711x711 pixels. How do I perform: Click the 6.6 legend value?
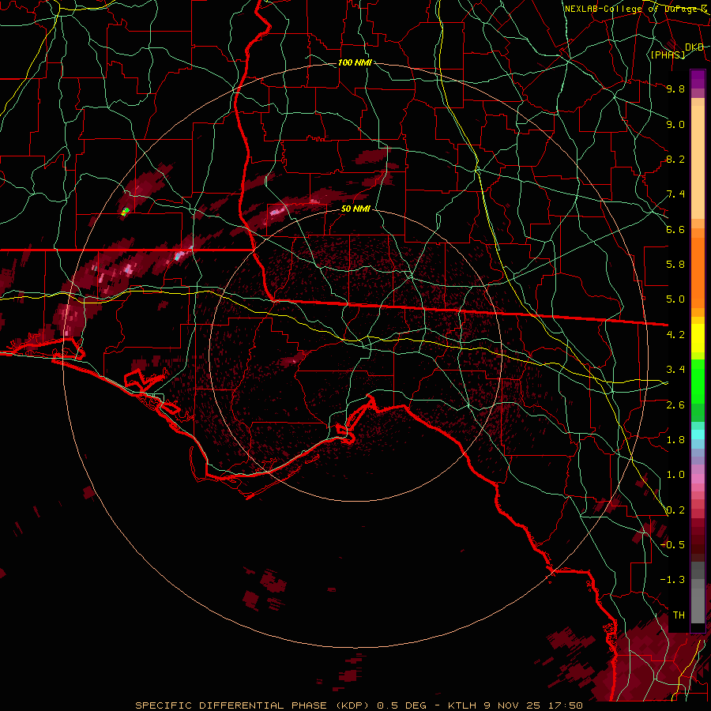[675, 229]
